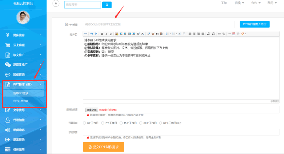Insert a blockquote with the quote icon
The image size is (284, 154).
pos(157,34)
